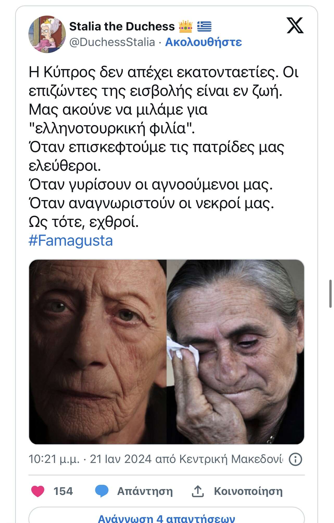Open the X logo icon
Image resolution: width=334 pixels, height=523 pixels.
point(295,25)
